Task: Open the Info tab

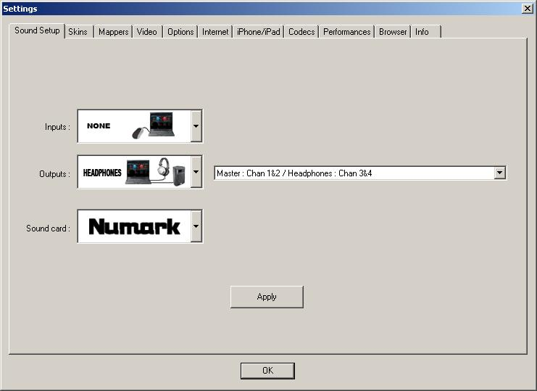Action: tap(425, 32)
